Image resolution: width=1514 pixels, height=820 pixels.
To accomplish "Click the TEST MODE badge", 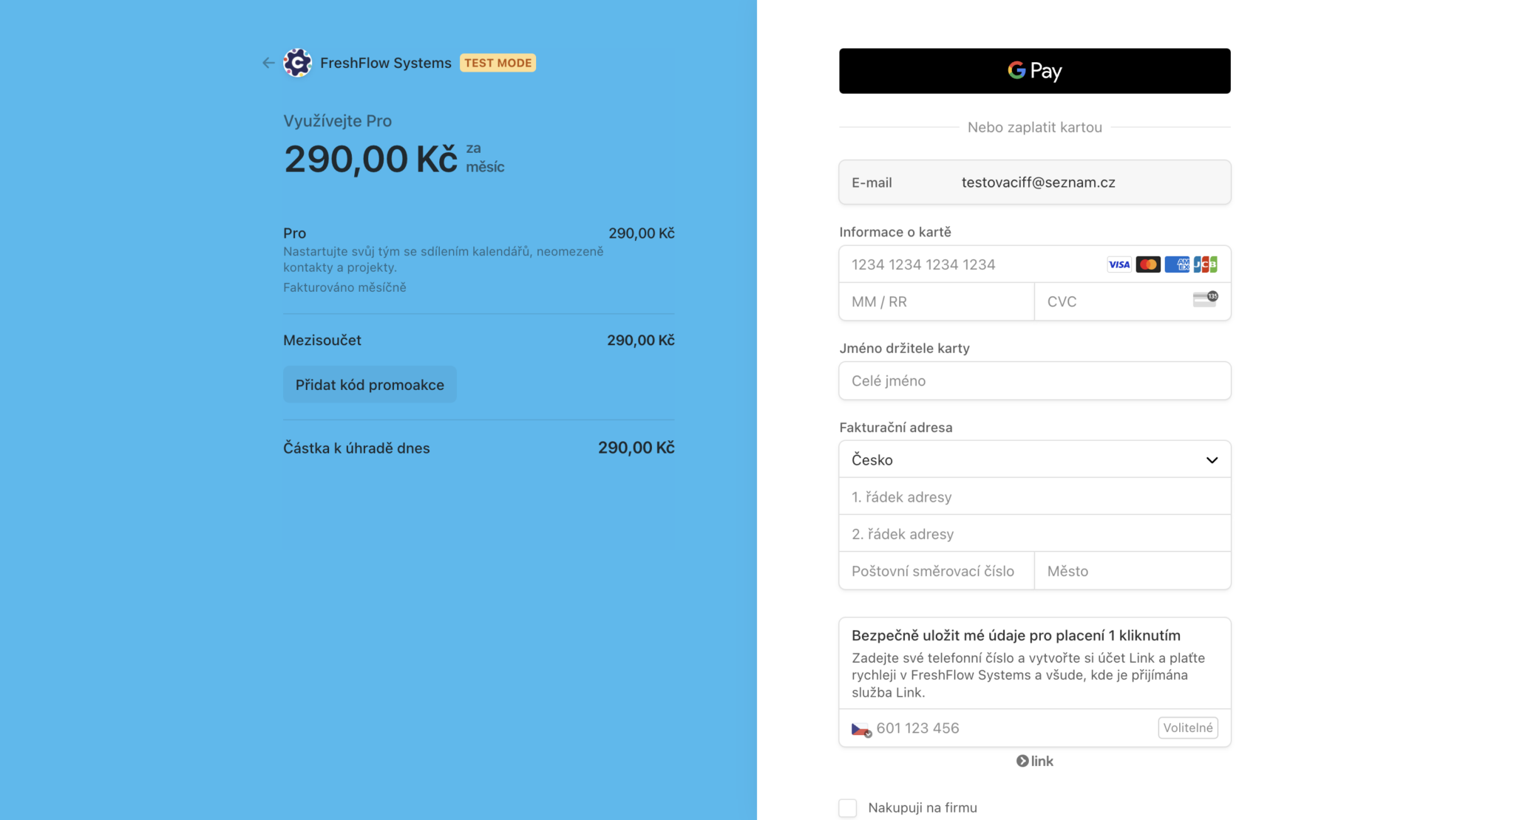I will 498,64.
